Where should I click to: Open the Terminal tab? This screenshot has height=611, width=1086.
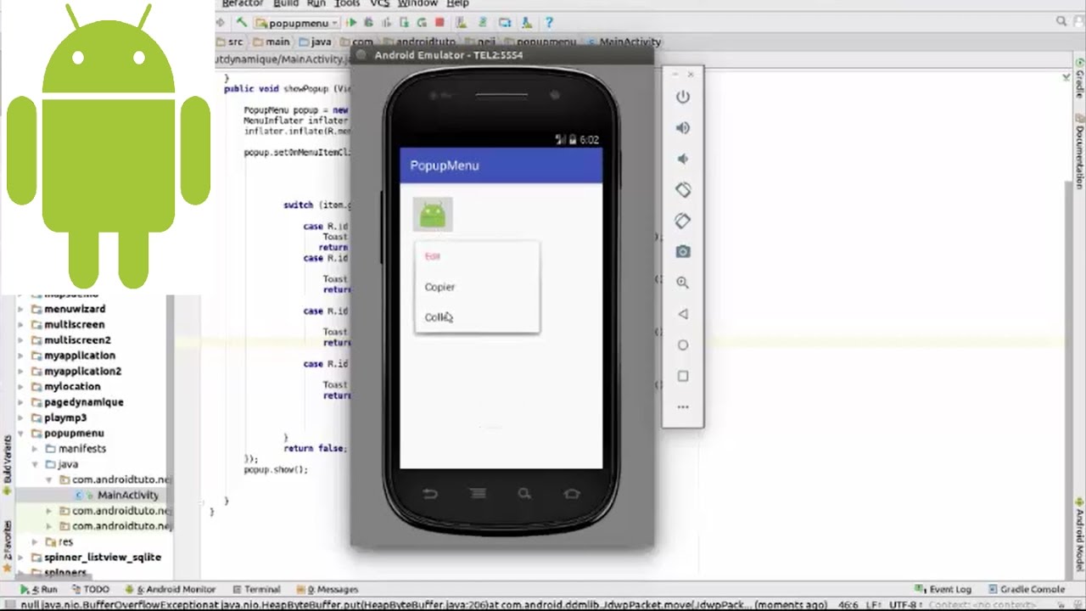point(255,589)
